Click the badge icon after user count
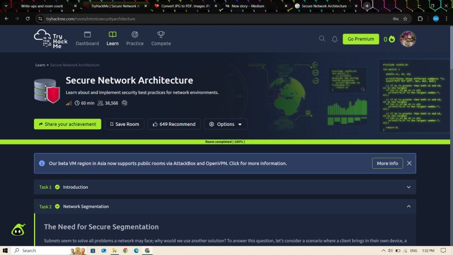The width and height of the screenshot is (453, 255). [125, 103]
